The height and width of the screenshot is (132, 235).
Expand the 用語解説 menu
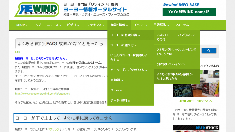click(161, 25)
